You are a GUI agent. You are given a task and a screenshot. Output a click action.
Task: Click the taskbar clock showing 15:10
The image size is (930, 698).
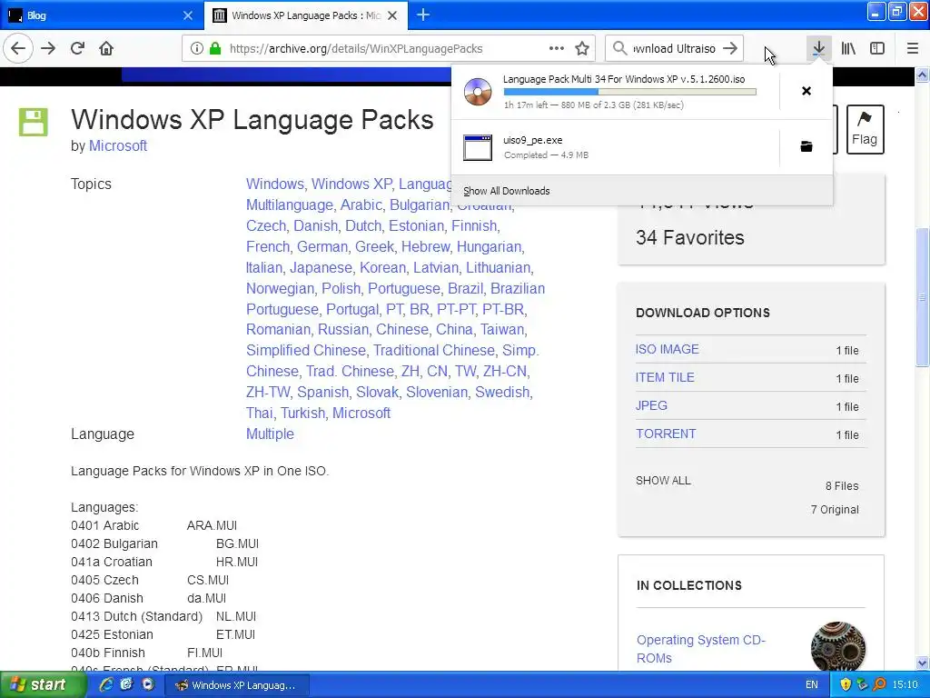point(905,685)
